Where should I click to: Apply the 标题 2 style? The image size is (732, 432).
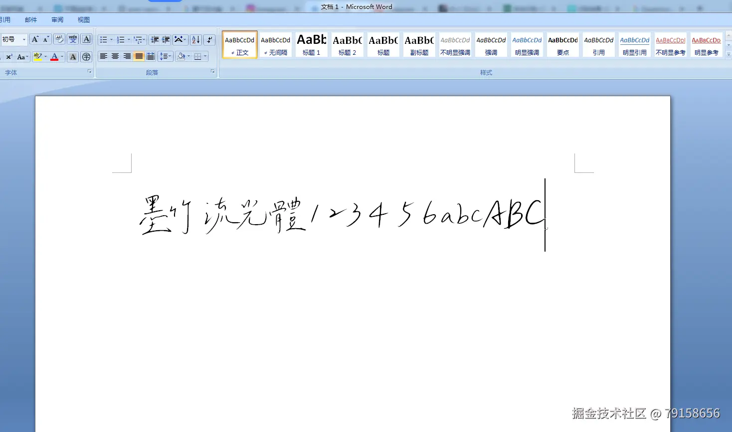pos(348,45)
